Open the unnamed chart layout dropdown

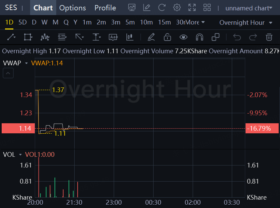[x=249, y=8]
